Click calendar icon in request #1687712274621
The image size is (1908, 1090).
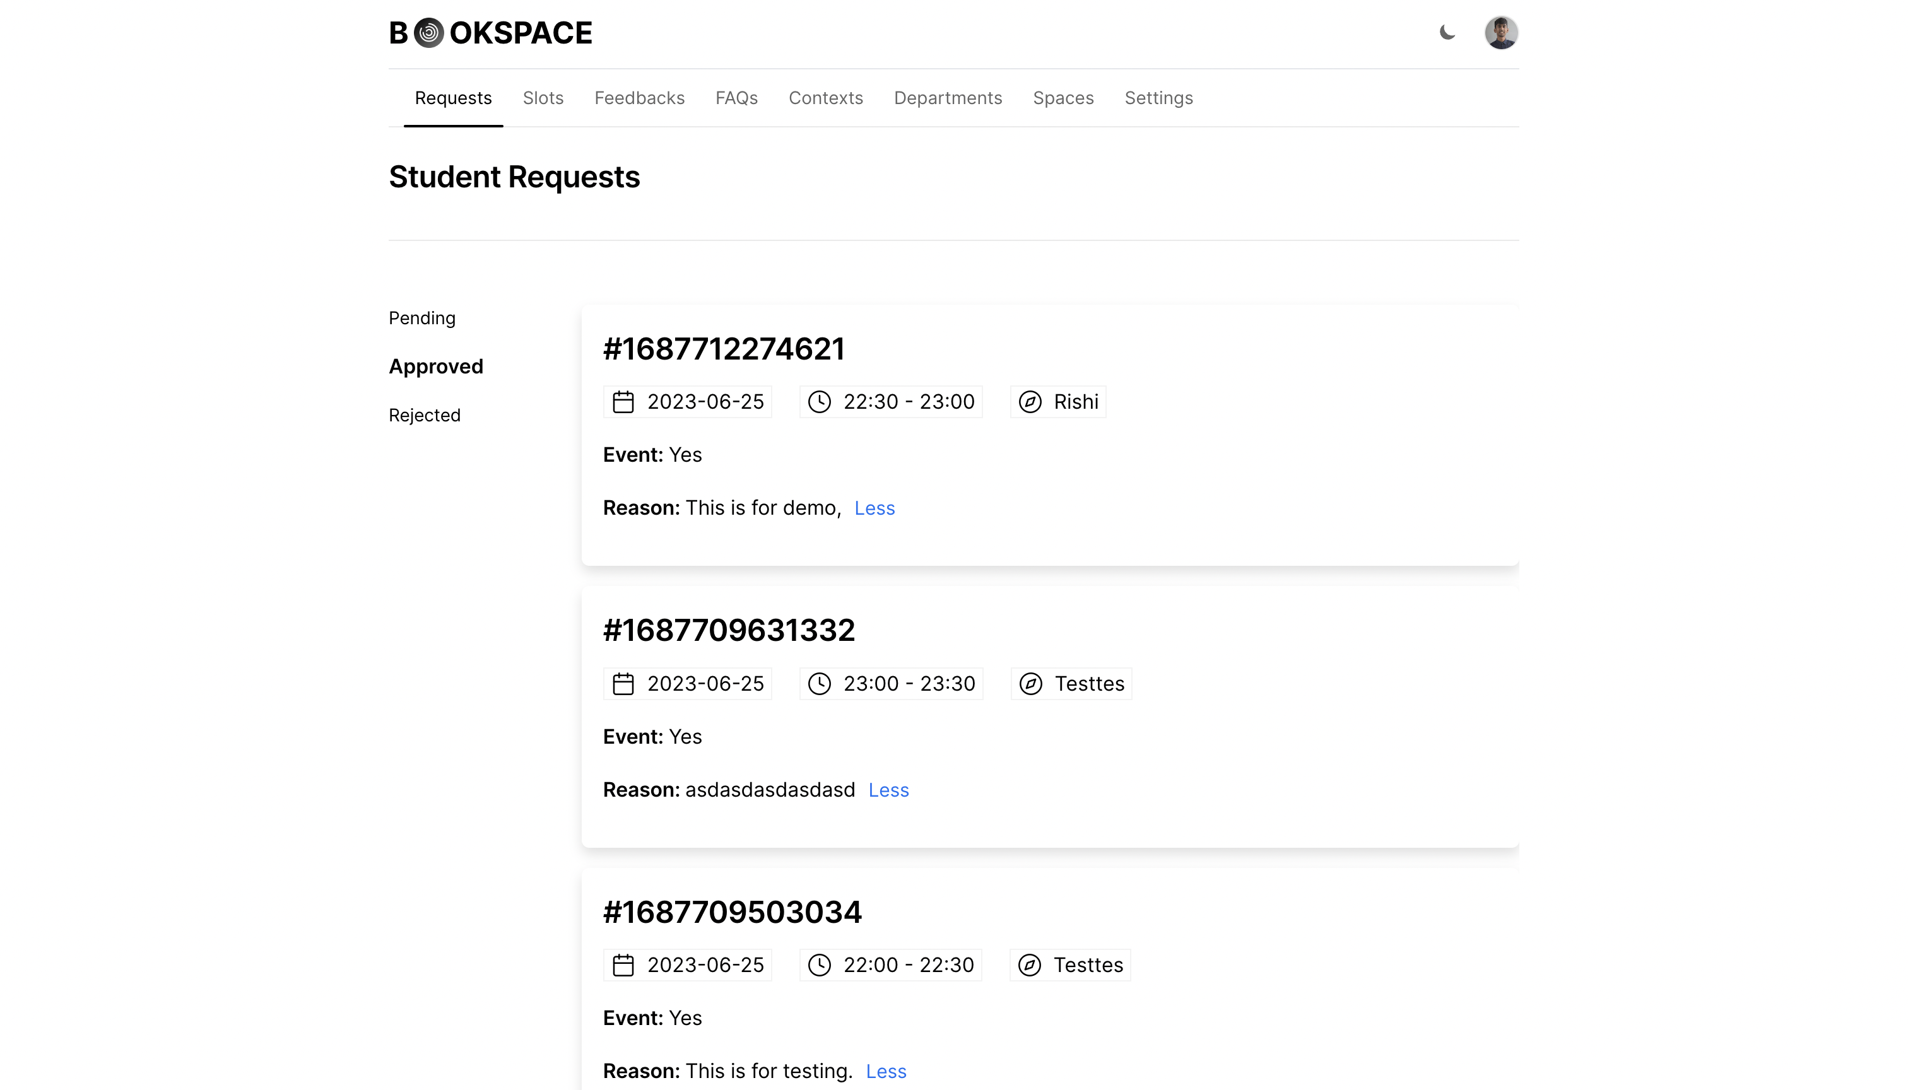[x=623, y=402]
